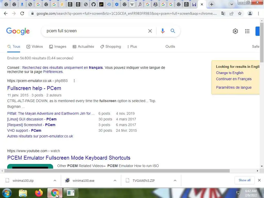Open options for pcem-emulator.co.uk result
Viewport: 264px width, 198px height.
click(74, 81)
